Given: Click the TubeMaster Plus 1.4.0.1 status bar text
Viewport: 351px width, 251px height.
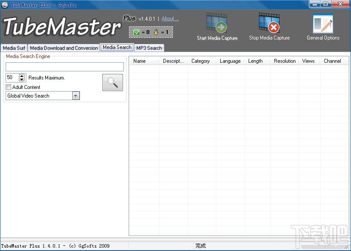Looking at the screenshot, I should click(x=55, y=246).
